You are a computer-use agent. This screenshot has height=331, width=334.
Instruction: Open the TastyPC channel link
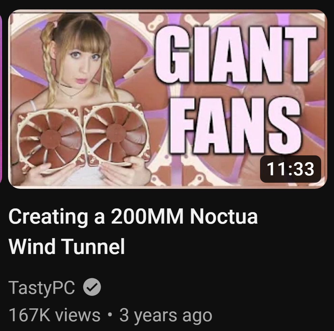(42, 287)
